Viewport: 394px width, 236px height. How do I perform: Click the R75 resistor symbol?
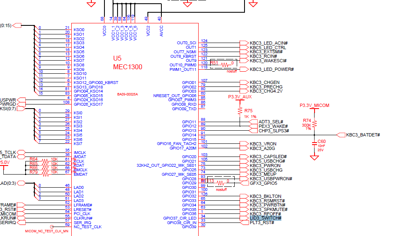coord(240,111)
